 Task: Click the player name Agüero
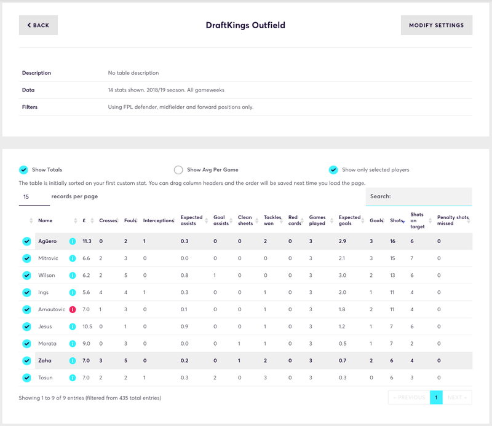47,241
